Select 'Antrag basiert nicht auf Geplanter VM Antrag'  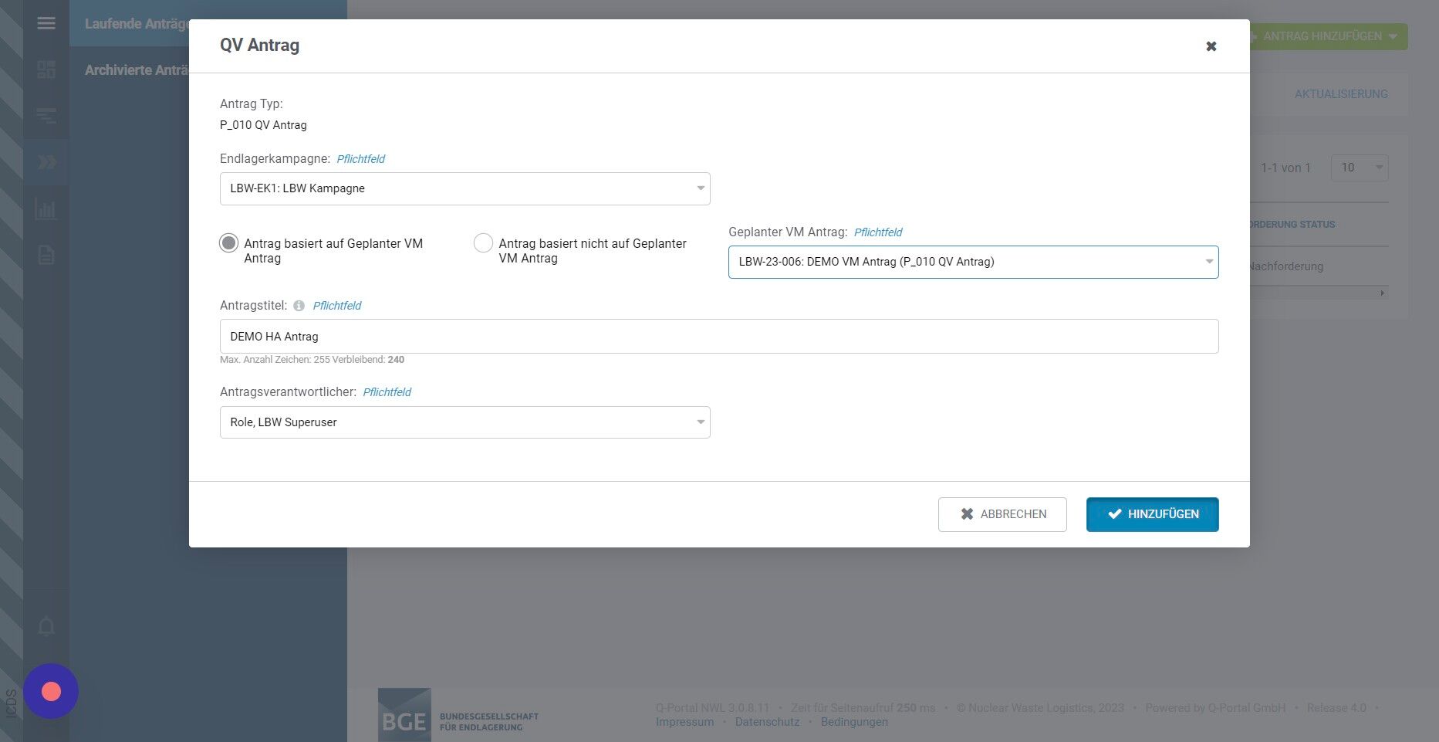click(483, 243)
